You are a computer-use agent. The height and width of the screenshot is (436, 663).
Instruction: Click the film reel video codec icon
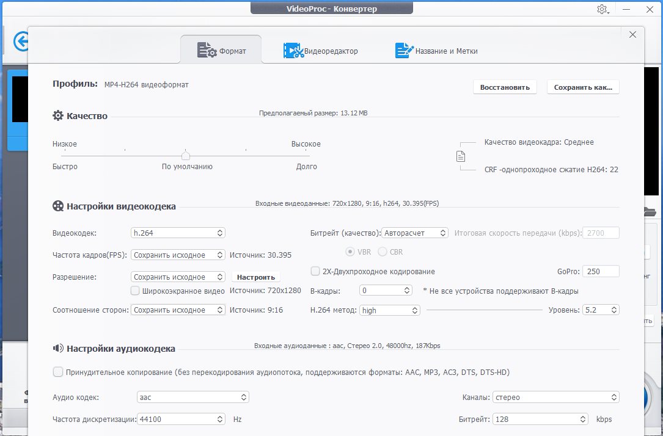pyautogui.click(x=58, y=206)
